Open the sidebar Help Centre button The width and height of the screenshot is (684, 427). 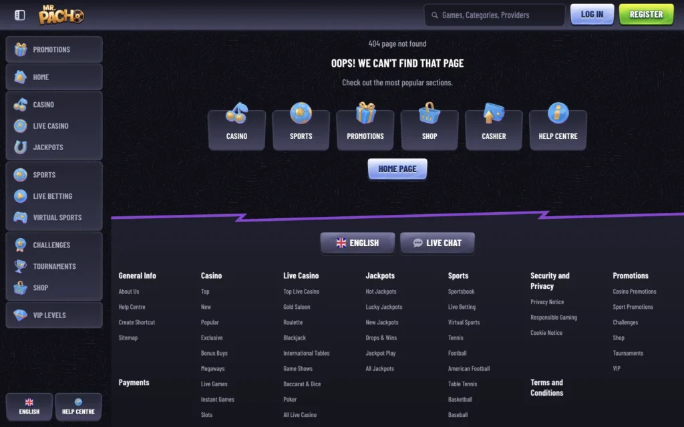(x=79, y=406)
